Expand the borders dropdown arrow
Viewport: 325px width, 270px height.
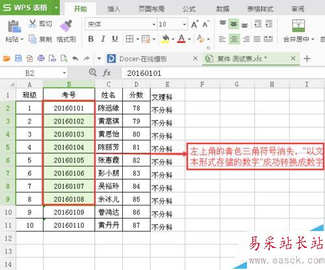click(x=138, y=40)
